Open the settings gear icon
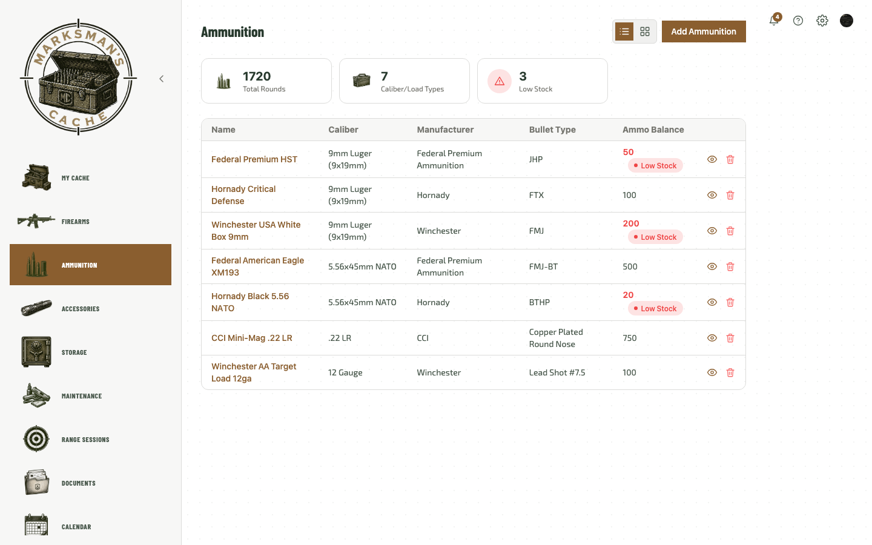Viewport: 872px width, 545px height. pyautogui.click(x=822, y=21)
